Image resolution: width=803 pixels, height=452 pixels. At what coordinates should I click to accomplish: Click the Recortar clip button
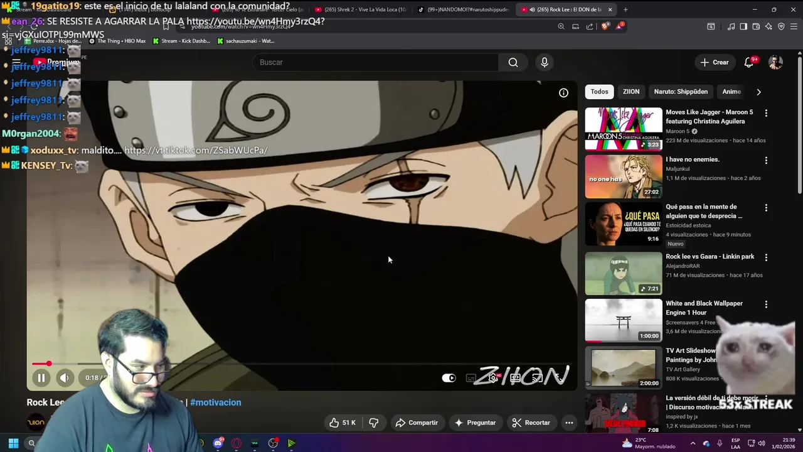[531, 422]
